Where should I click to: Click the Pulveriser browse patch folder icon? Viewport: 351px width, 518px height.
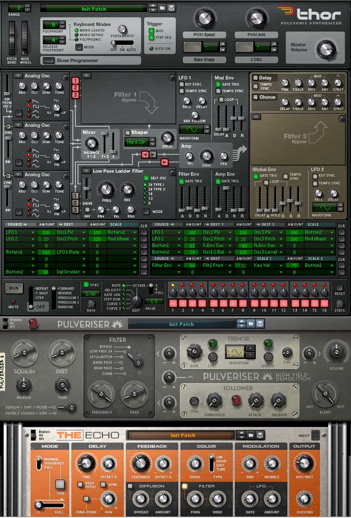tap(251, 324)
